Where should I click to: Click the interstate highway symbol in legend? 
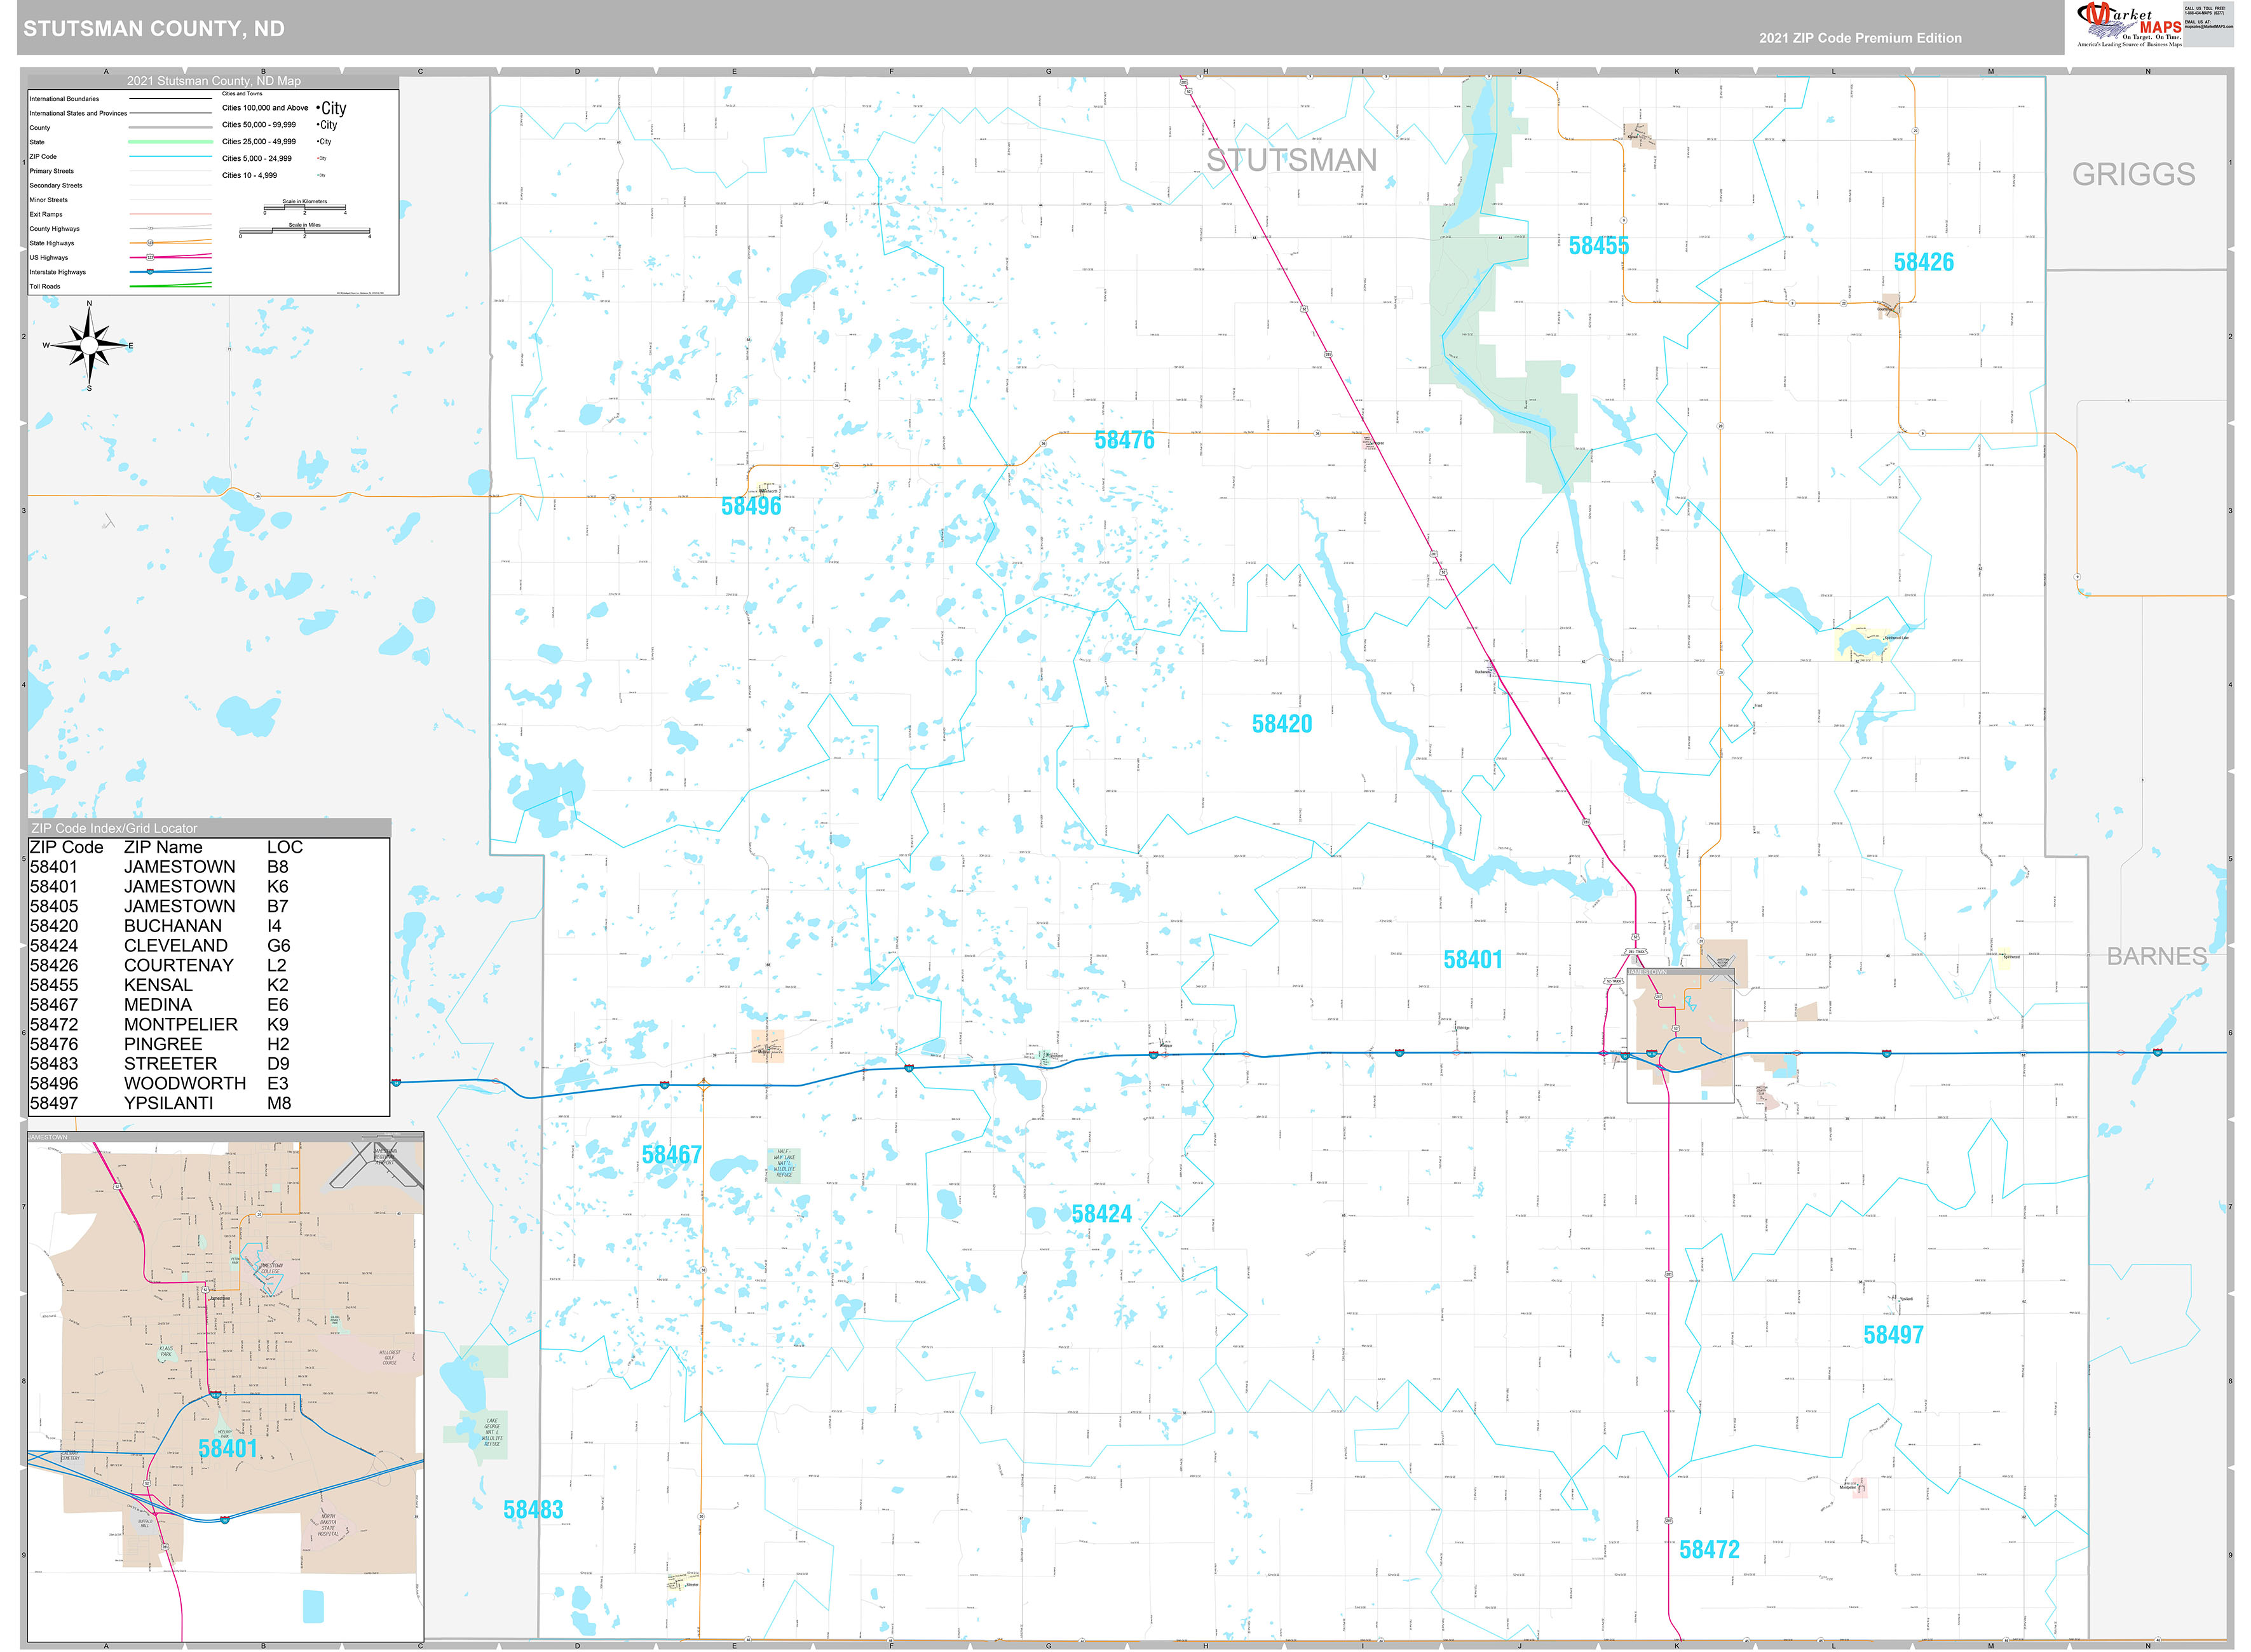click(x=149, y=273)
